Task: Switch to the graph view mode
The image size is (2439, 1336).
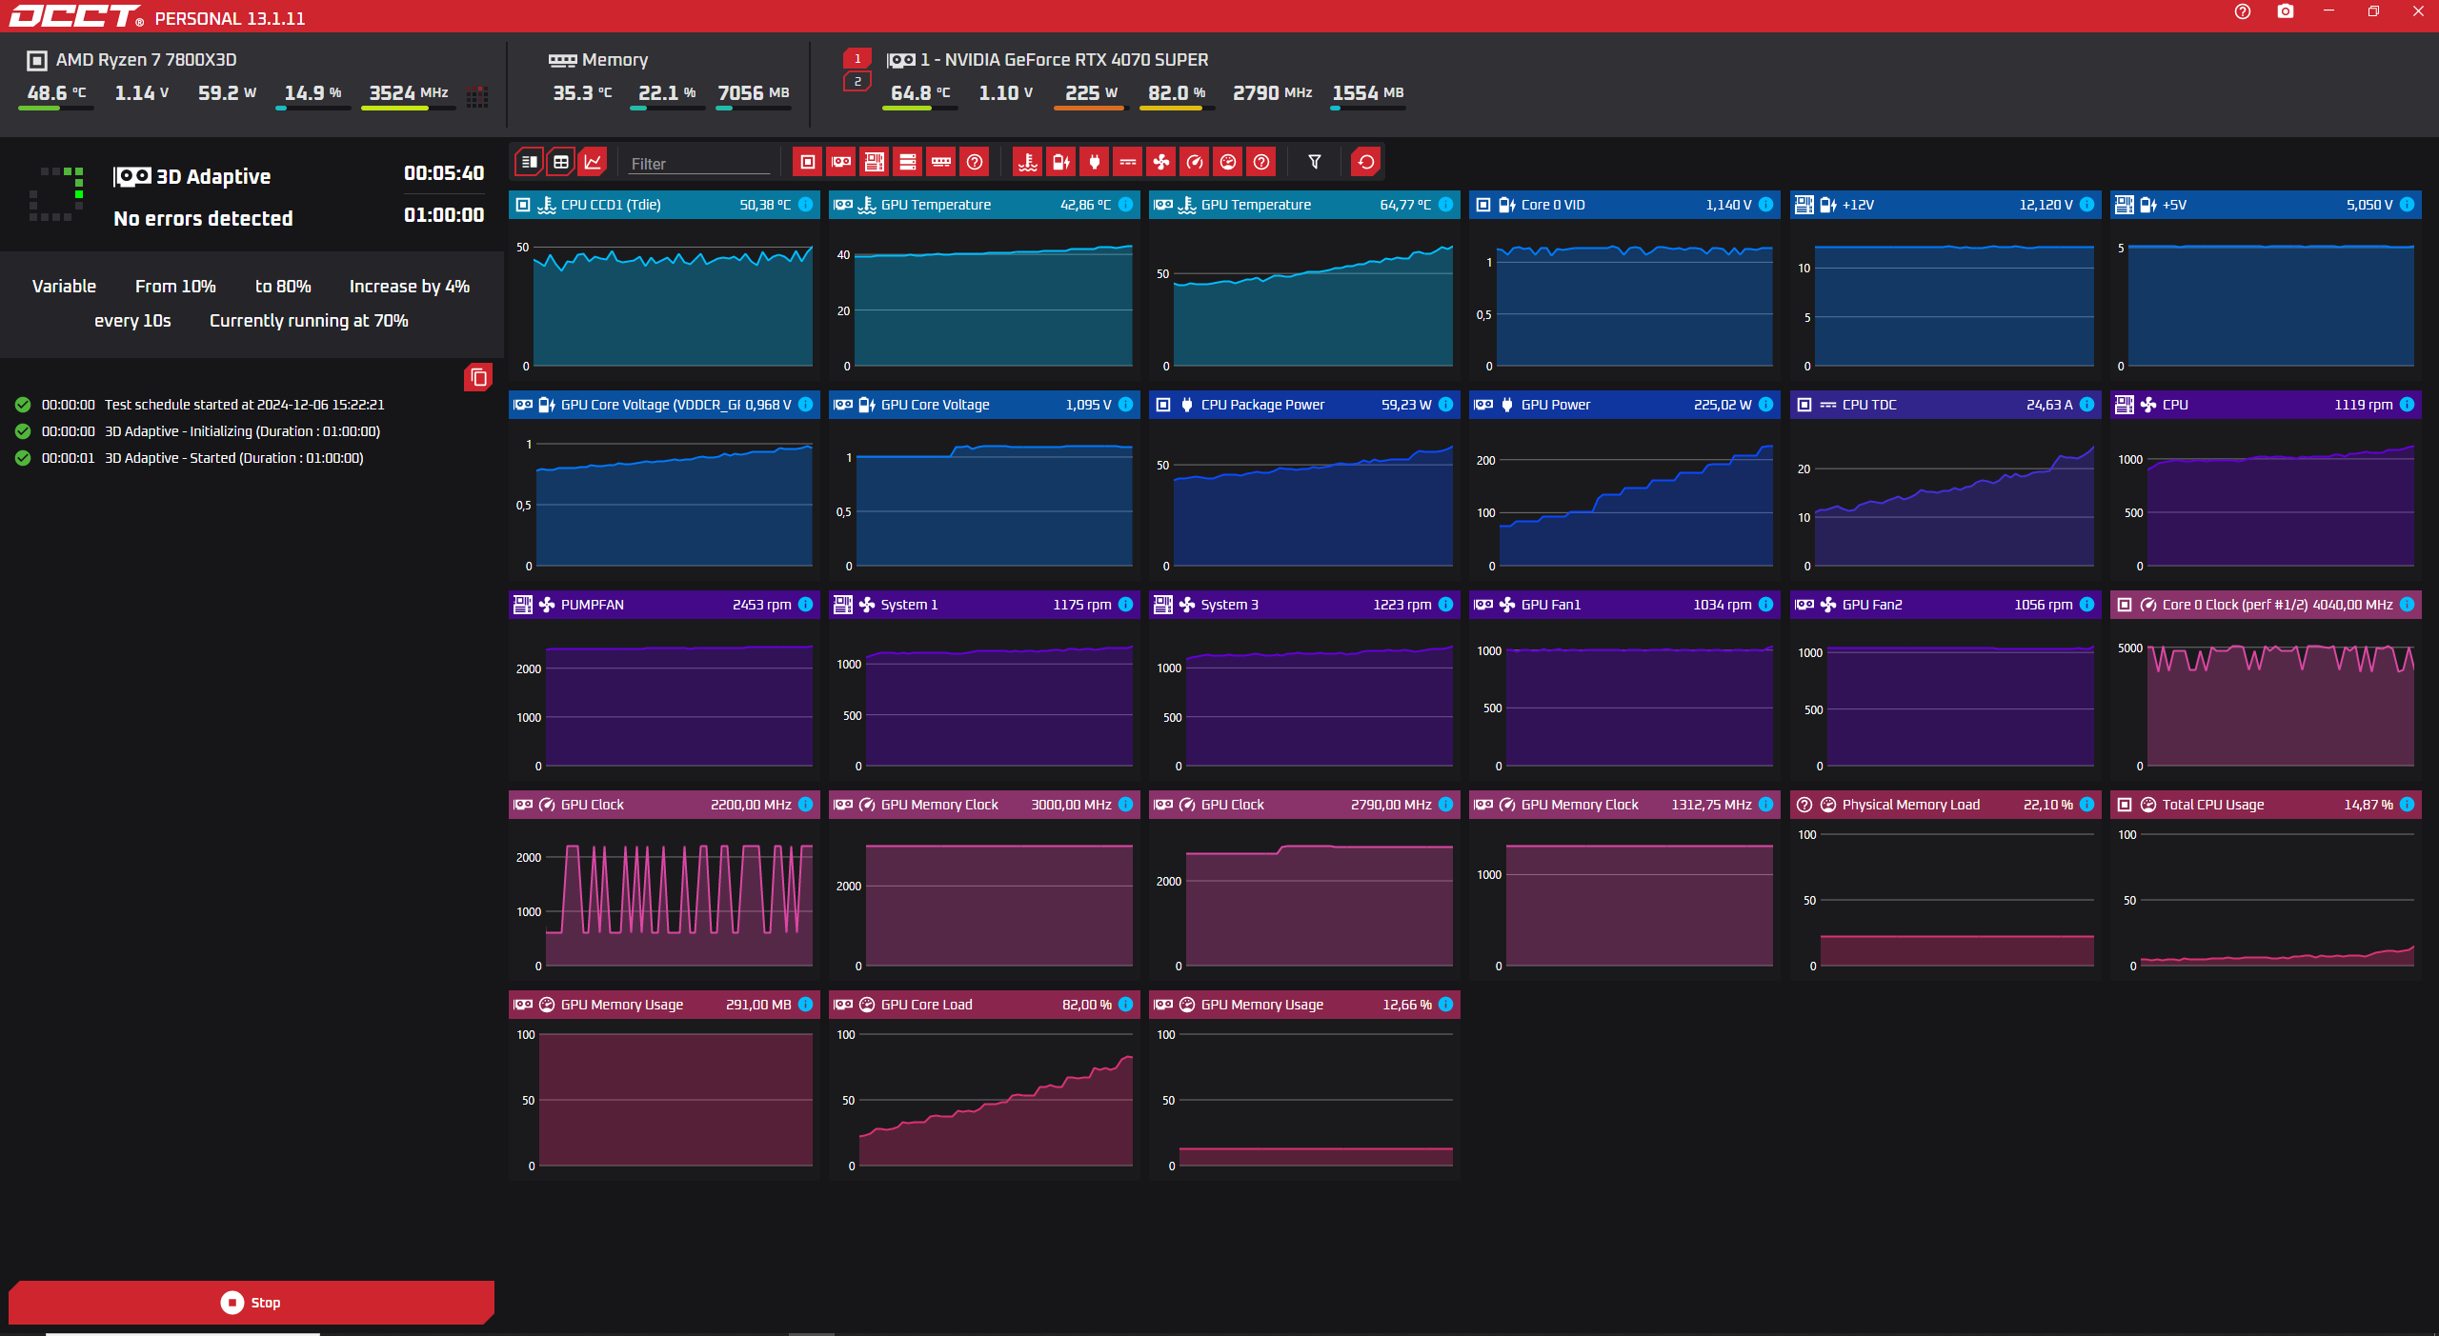Action: coord(594,162)
